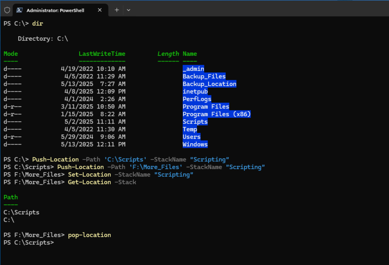Open the new tab dropdown chevron

128,10
